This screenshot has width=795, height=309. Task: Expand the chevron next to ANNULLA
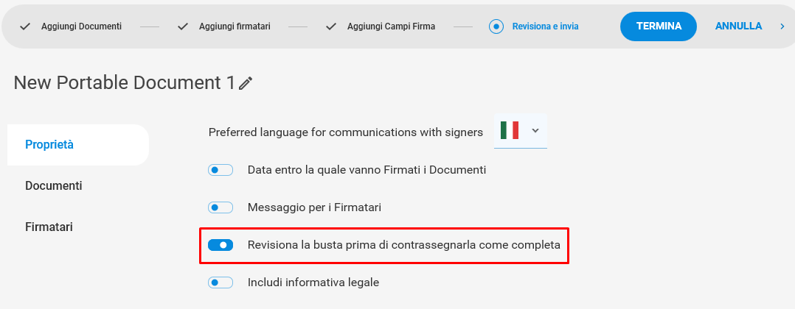click(x=782, y=26)
